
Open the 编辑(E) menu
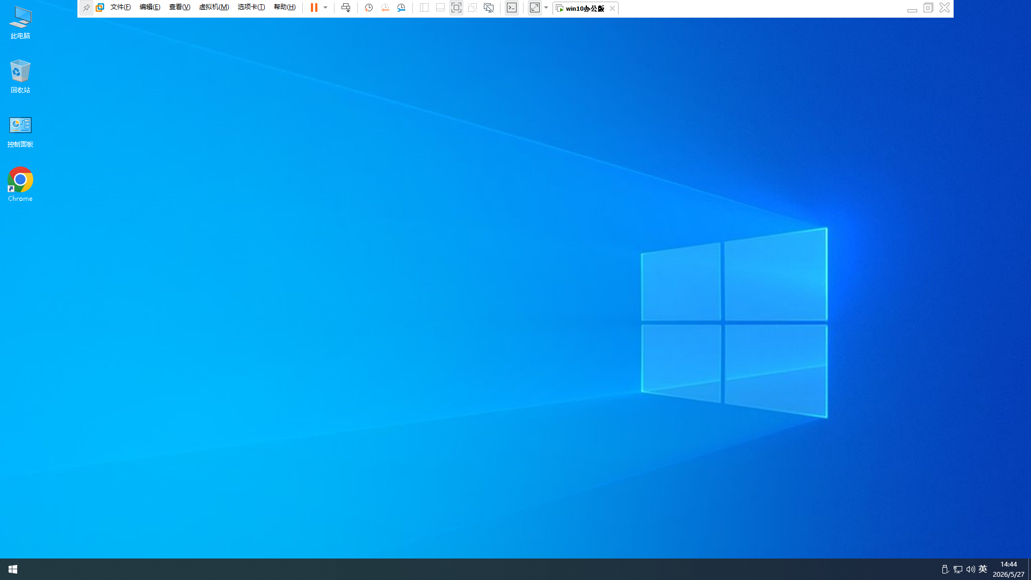pos(150,8)
